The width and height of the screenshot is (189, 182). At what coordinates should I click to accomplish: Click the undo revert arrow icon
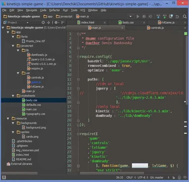[177, 16]
